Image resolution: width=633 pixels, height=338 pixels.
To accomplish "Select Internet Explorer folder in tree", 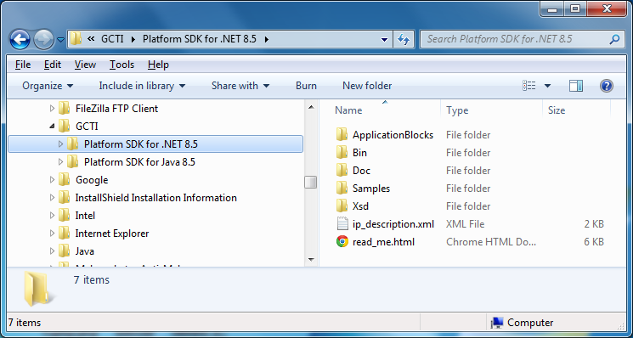I will pyautogui.click(x=112, y=234).
